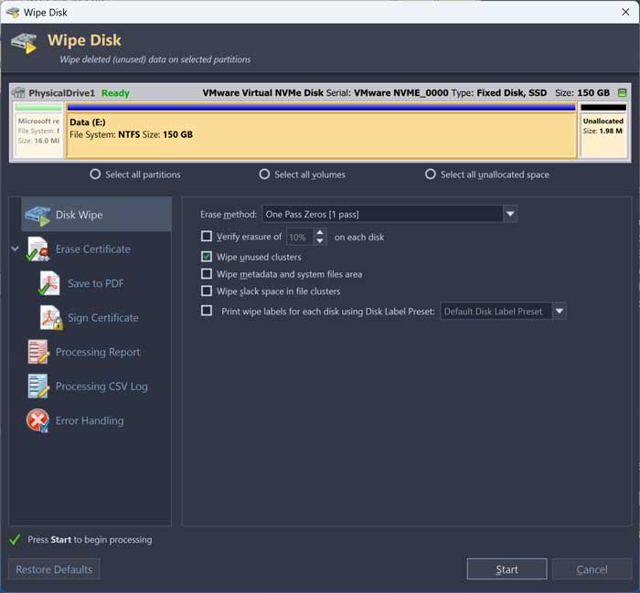Select all volumes radio button
This screenshot has width=640, height=593.
coord(264,175)
